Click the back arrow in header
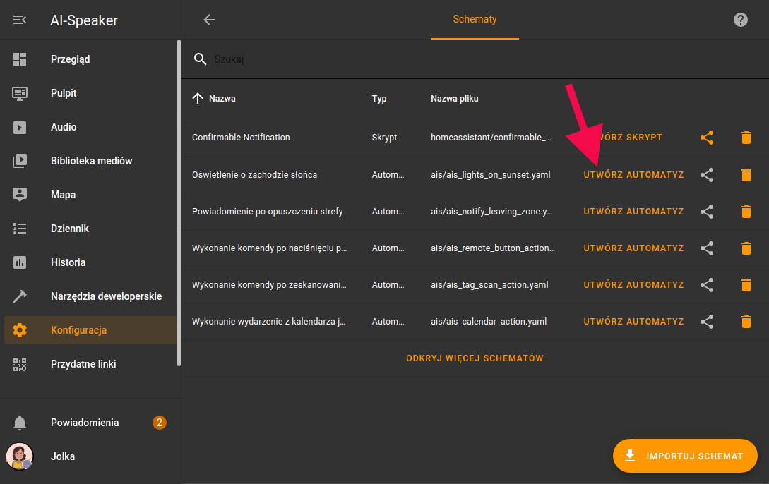The image size is (769, 484). pos(209,20)
